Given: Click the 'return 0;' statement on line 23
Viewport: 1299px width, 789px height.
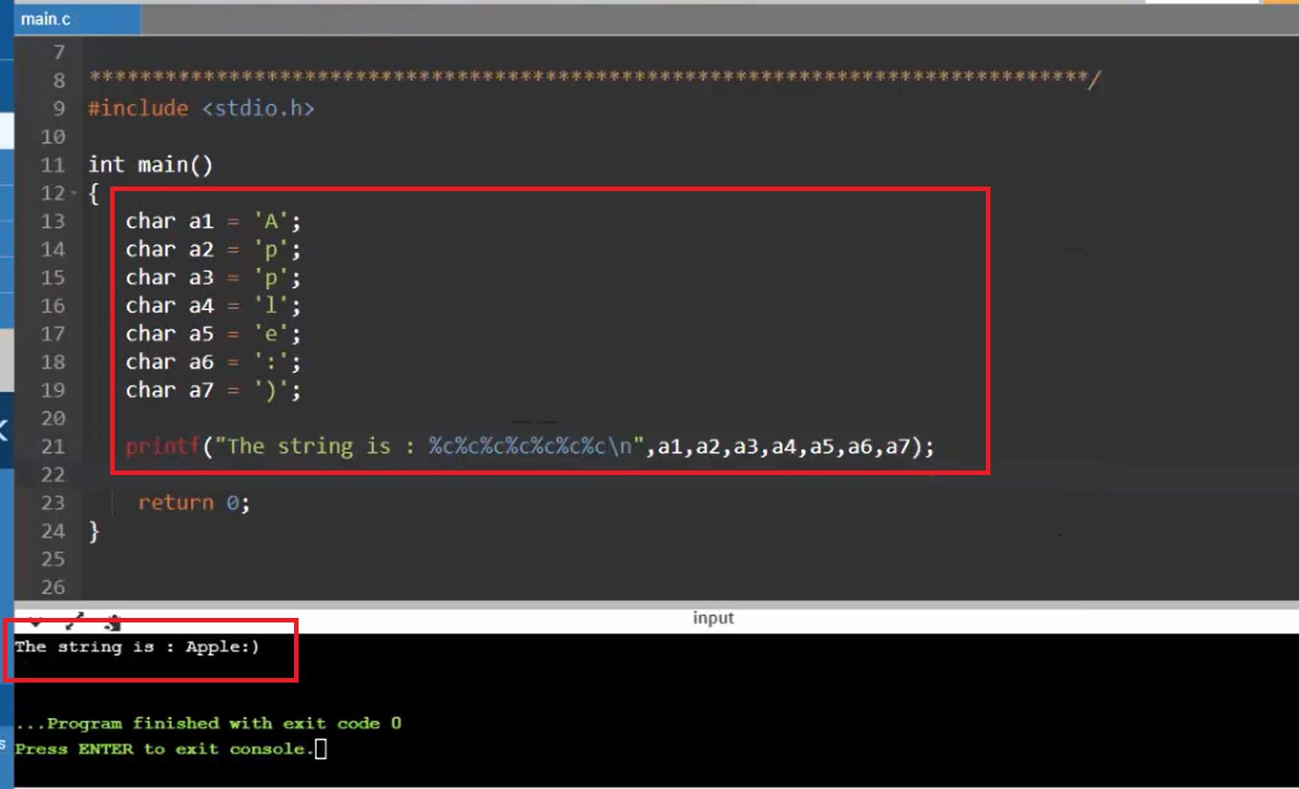Looking at the screenshot, I should coord(194,502).
